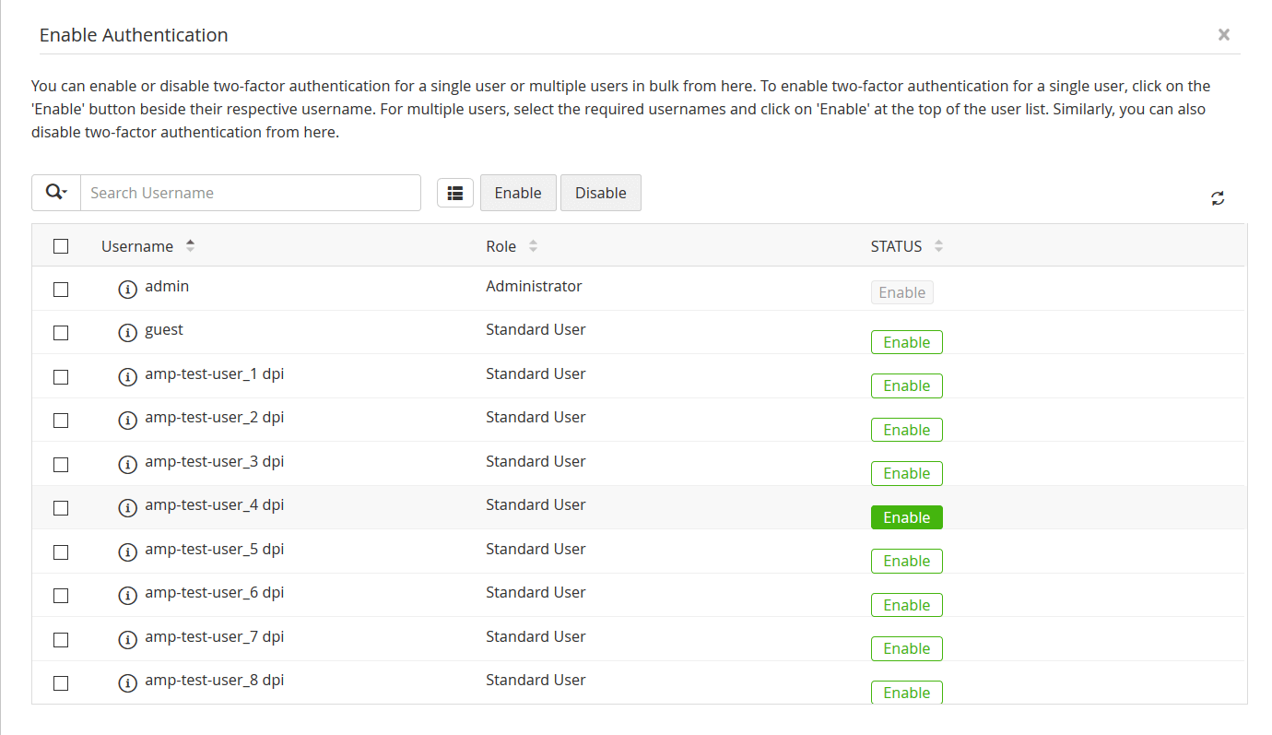Click the refresh user list icon
Image resolution: width=1272 pixels, height=735 pixels.
1218,198
